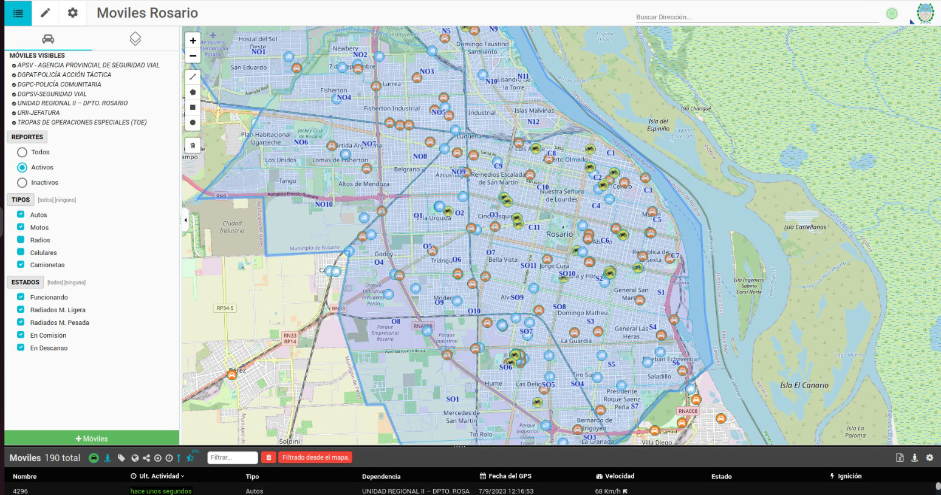The width and height of the screenshot is (941, 495).
Task: Switch to the layers tab
Action: [135, 39]
